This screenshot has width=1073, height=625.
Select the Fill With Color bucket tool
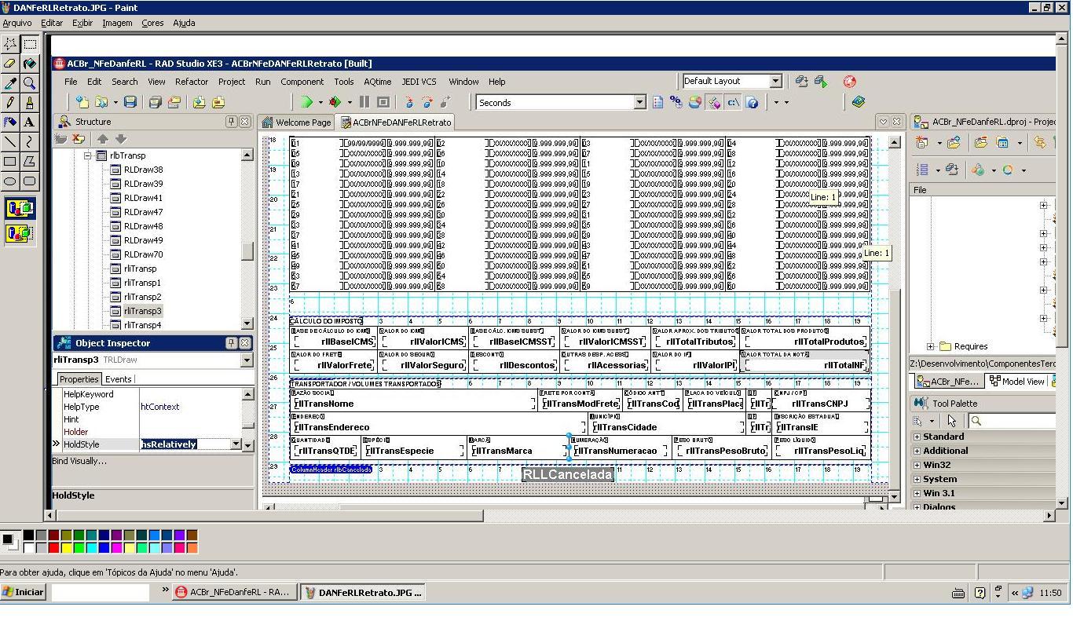pos(29,64)
